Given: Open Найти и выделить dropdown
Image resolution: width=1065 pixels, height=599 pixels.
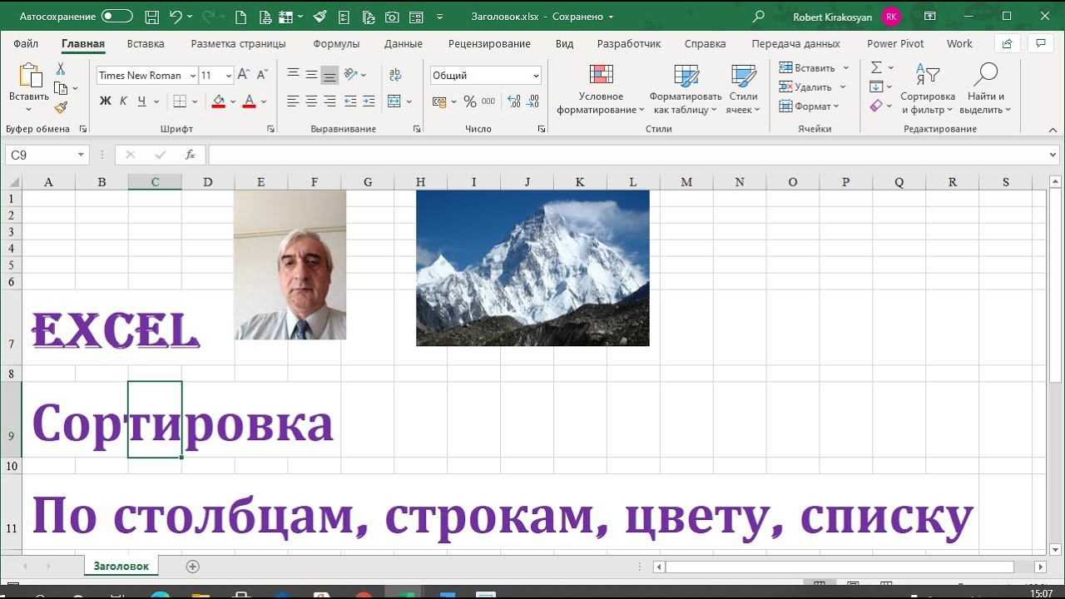Looking at the screenshot, I should pos(985,89).
